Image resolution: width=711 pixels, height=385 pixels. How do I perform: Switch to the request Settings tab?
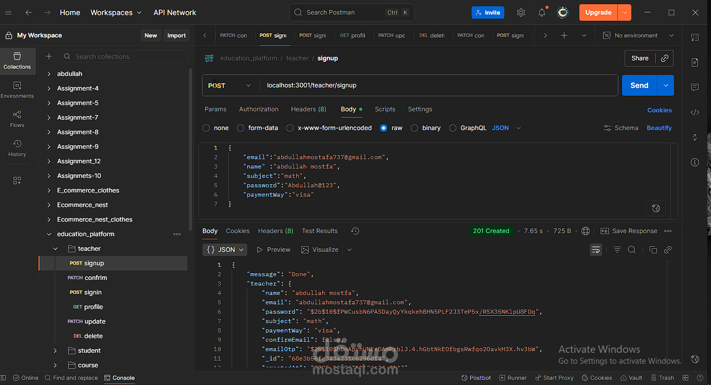point(420,109)
